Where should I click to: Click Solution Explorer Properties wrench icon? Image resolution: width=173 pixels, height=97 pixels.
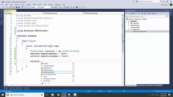[153, 14]
